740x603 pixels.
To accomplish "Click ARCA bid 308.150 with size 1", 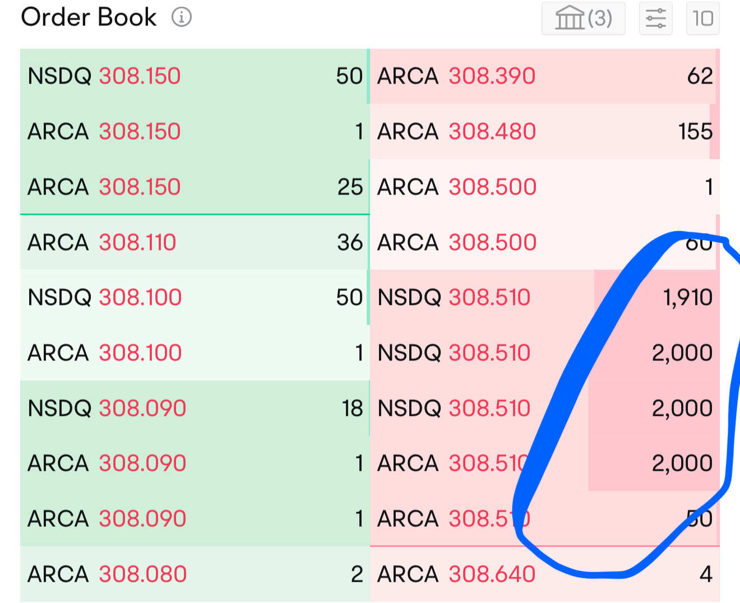I will pos(195,132).
